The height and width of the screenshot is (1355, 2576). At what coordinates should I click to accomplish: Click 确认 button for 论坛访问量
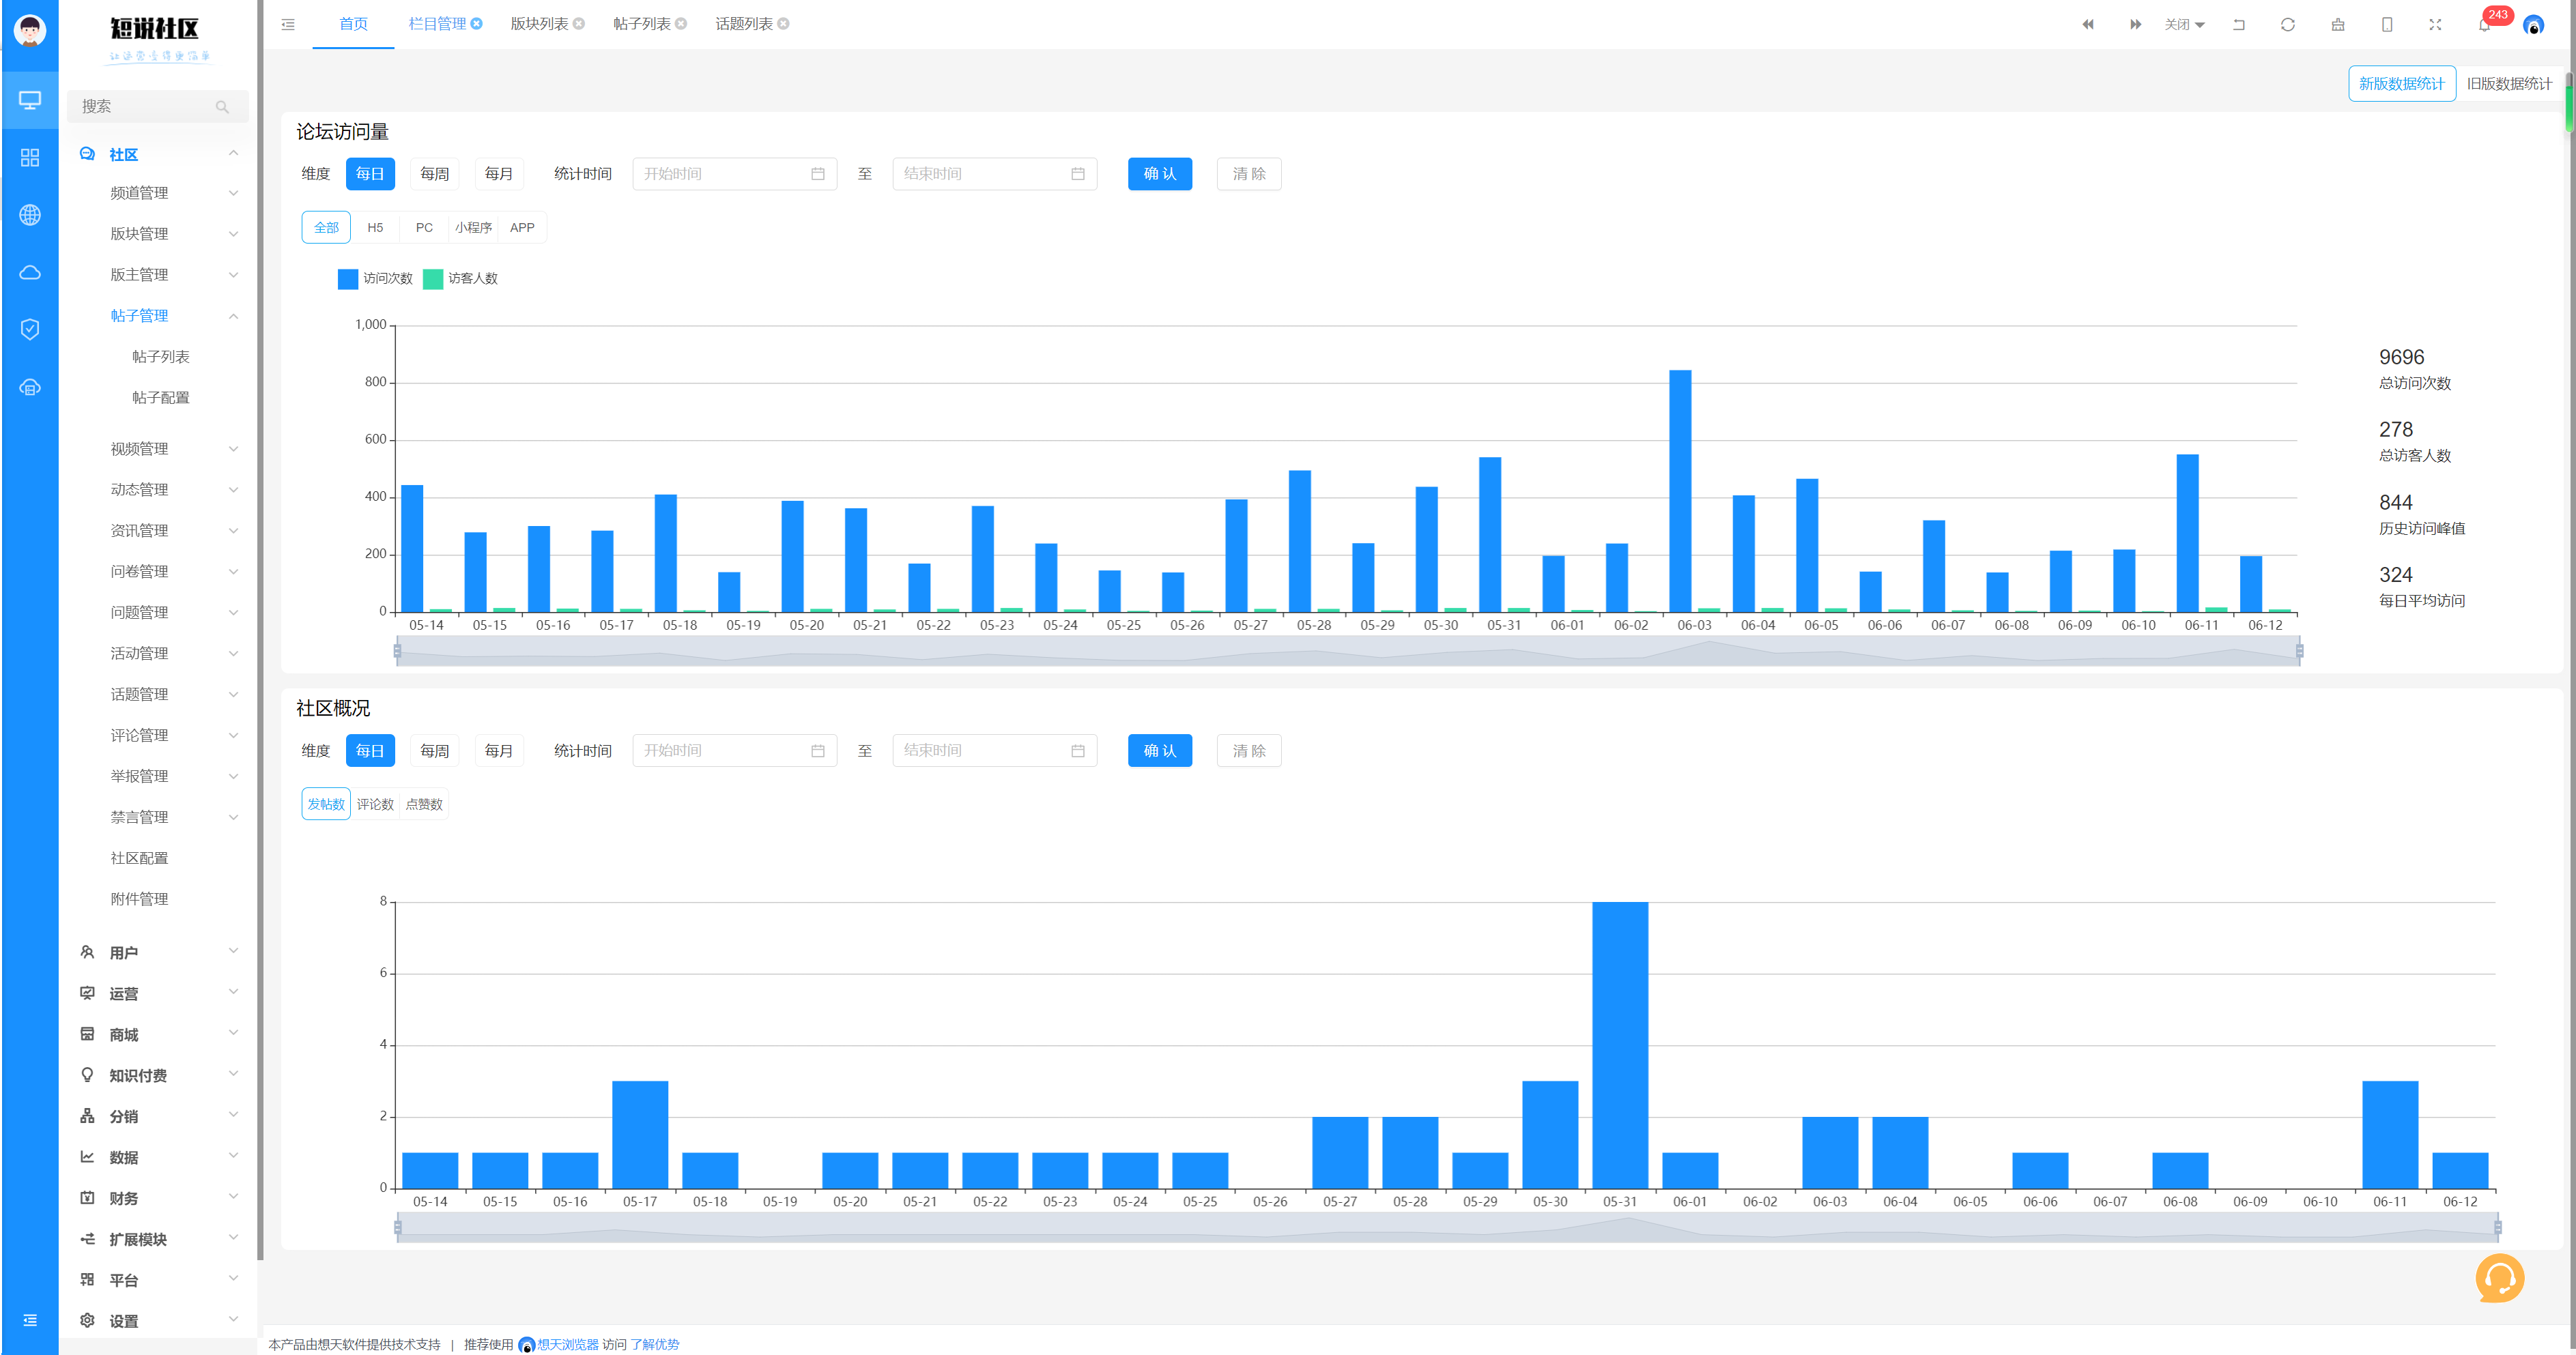point(1160,174)
